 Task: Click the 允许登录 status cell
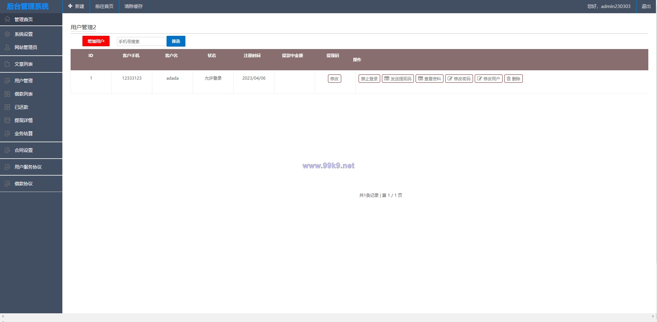(213, 78)
